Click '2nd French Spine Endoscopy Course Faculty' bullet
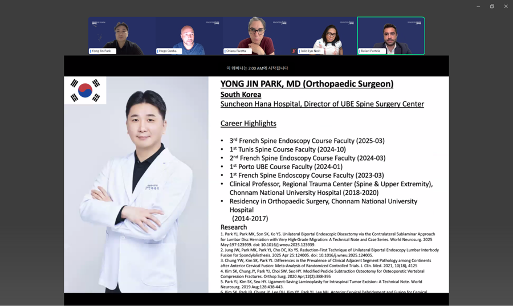 (308, 158)
